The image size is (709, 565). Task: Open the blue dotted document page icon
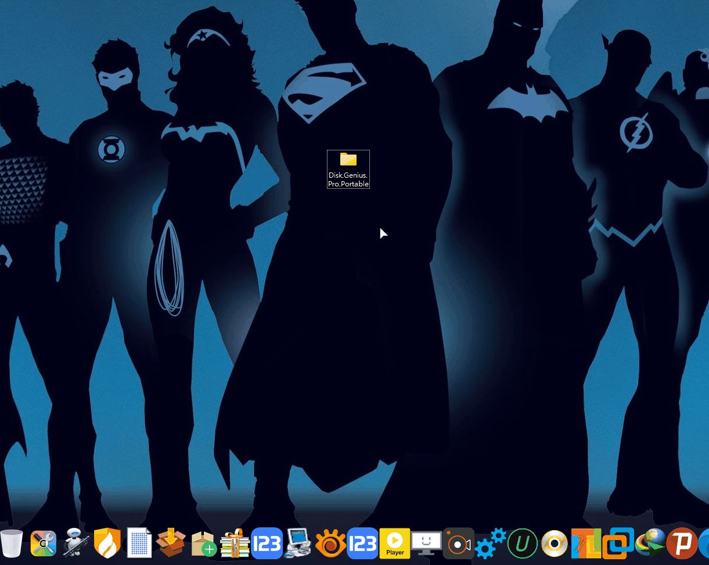139,544
